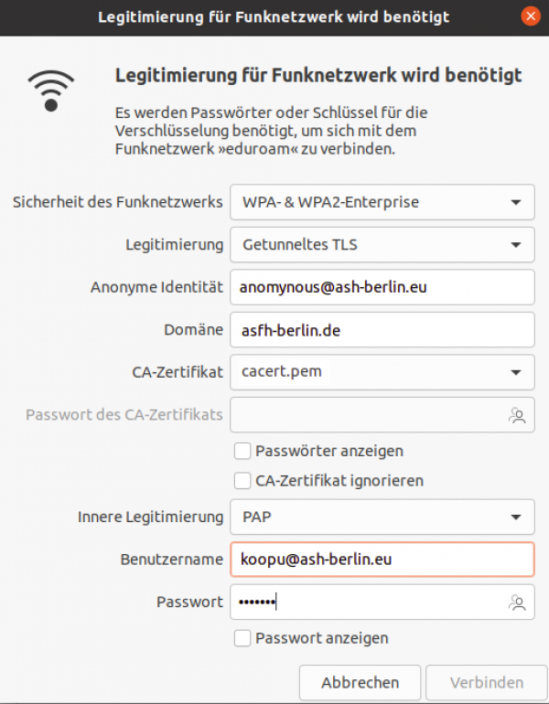Click the user icon in CA-Zertifikat password field
The image size is (549, 704).
[517, 415]
